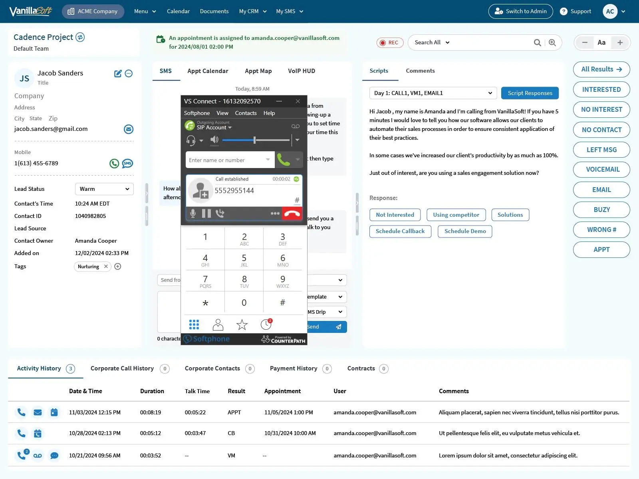The image size is (639, 479).
Task: Click email icon in 11/03/2024 activity row
Action: point(38,412)
